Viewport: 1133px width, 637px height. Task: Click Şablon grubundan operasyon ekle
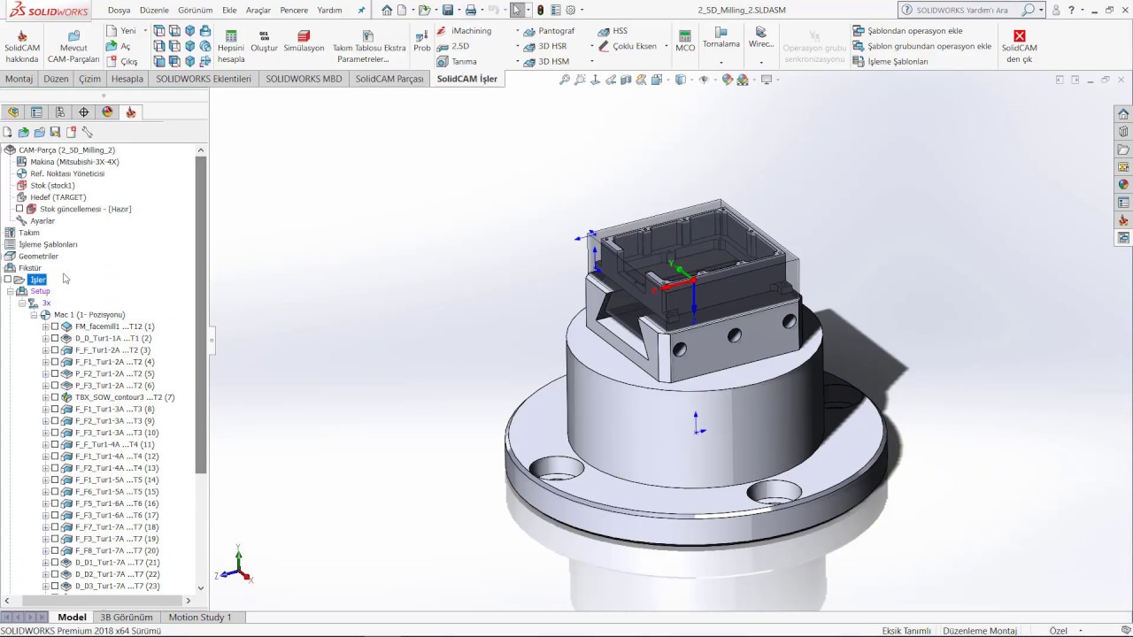pyautogui.click(x=921, y=46)
